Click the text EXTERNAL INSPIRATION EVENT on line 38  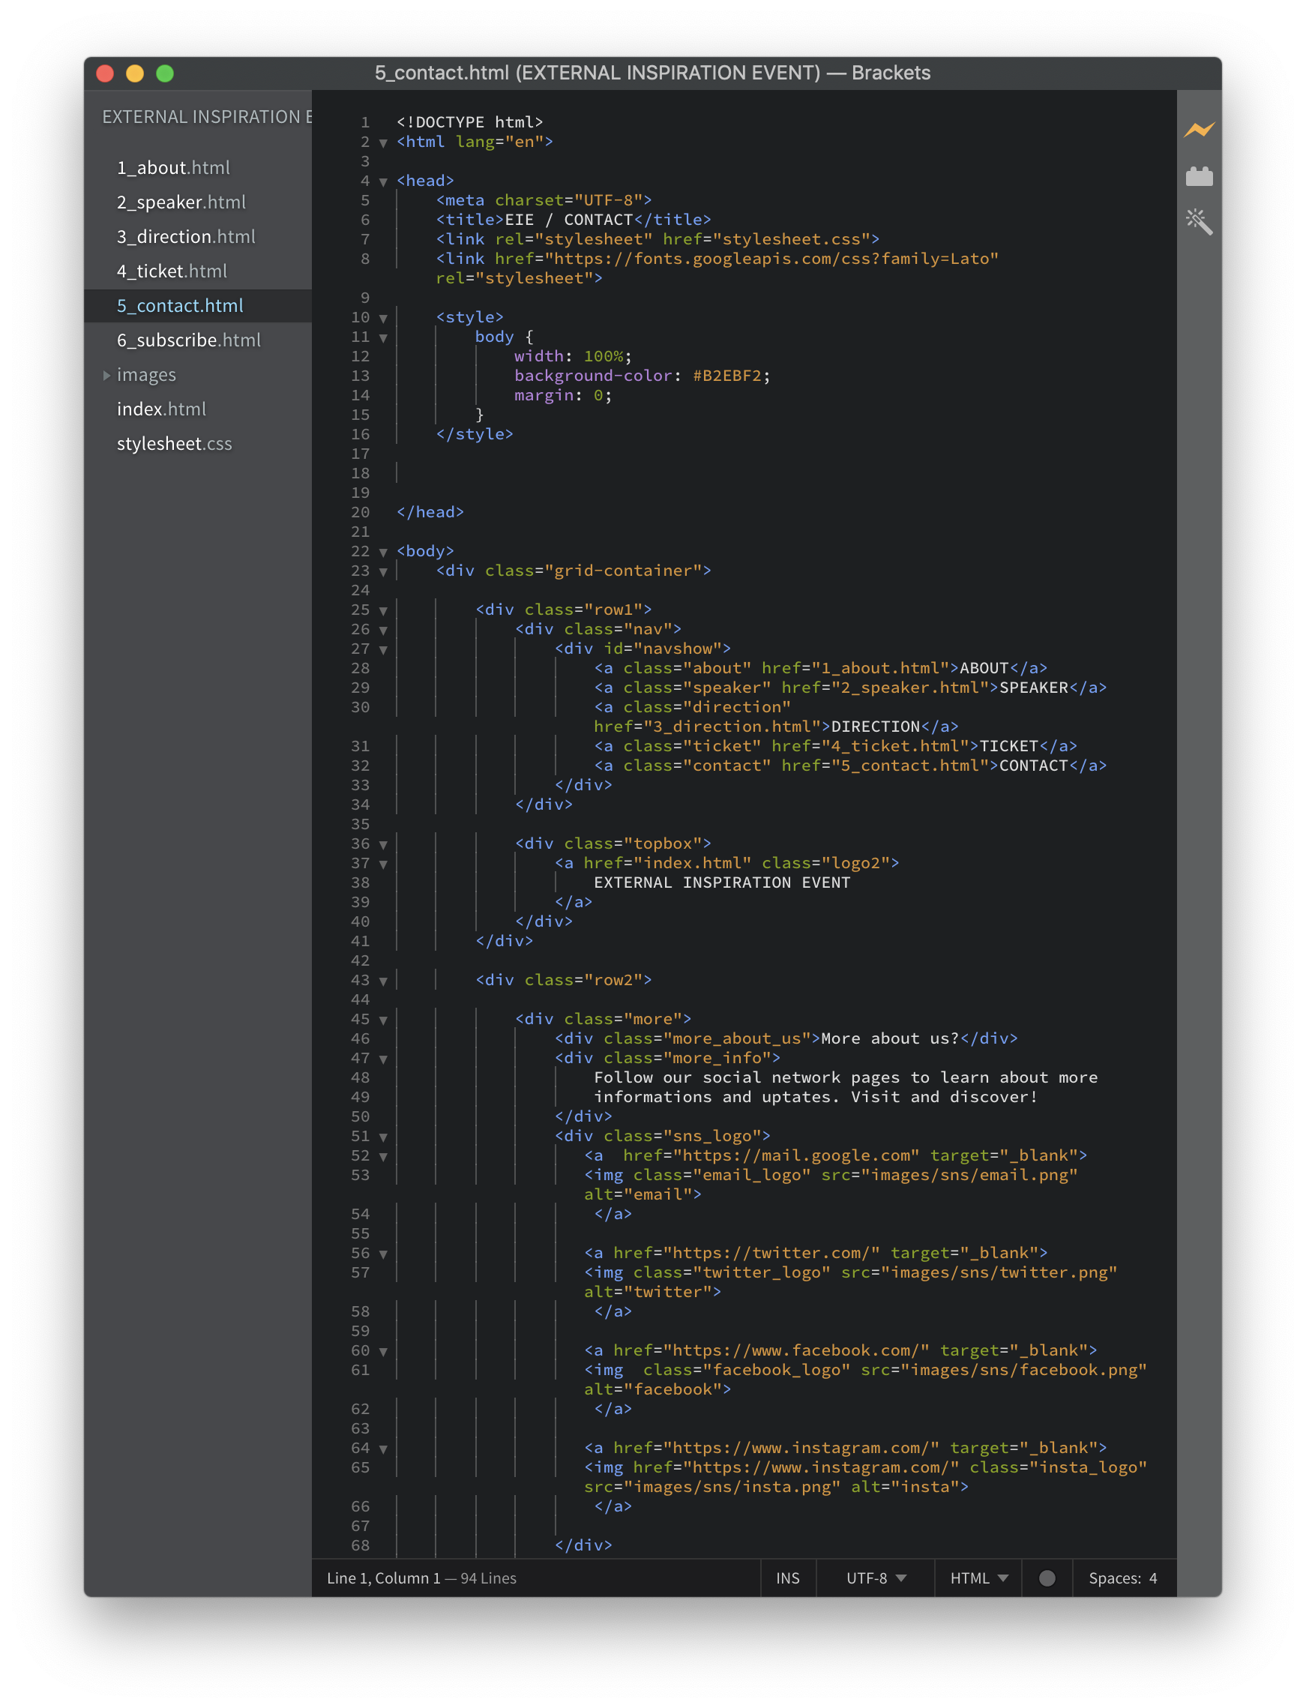pyautogui.click(x=721, y=882)
